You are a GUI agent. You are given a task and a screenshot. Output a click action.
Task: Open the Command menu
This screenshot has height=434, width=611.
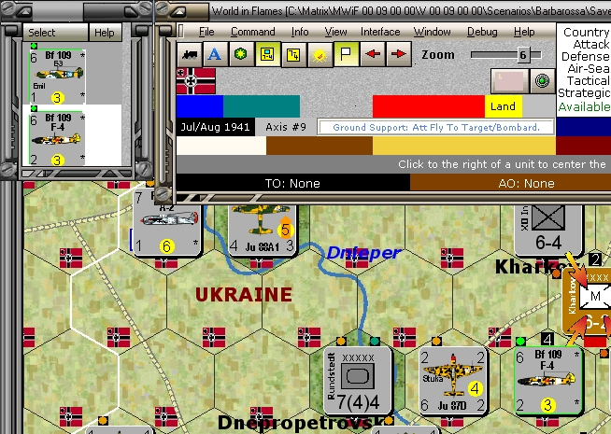(253, 32)
